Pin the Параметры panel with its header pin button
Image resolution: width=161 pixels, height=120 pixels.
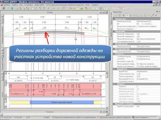(x=157, y=12)
